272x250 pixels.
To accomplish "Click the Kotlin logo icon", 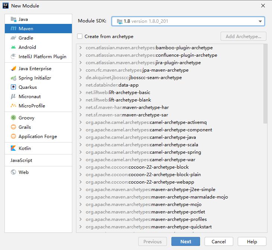I will [x=13, y=148].
